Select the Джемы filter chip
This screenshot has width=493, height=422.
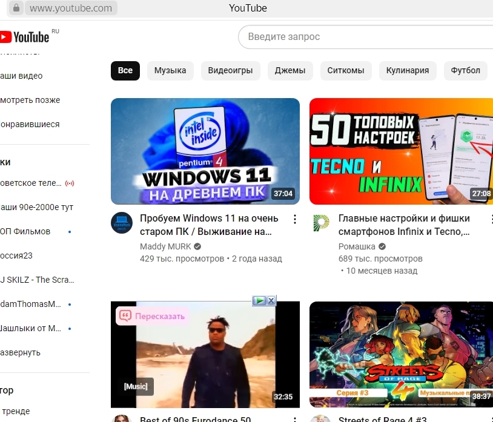290,70
